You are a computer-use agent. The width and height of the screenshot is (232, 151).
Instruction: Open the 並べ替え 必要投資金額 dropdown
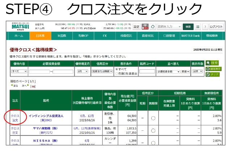click(x=168, y=72)
